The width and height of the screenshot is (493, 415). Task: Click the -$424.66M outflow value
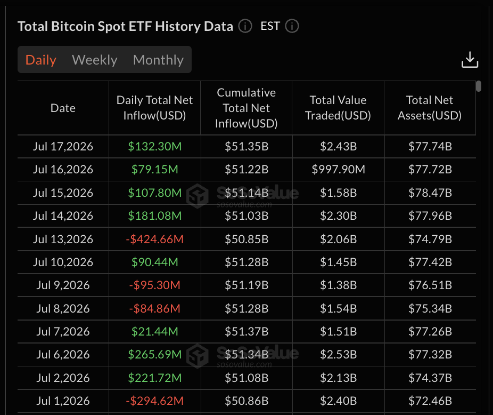point(155,239)
